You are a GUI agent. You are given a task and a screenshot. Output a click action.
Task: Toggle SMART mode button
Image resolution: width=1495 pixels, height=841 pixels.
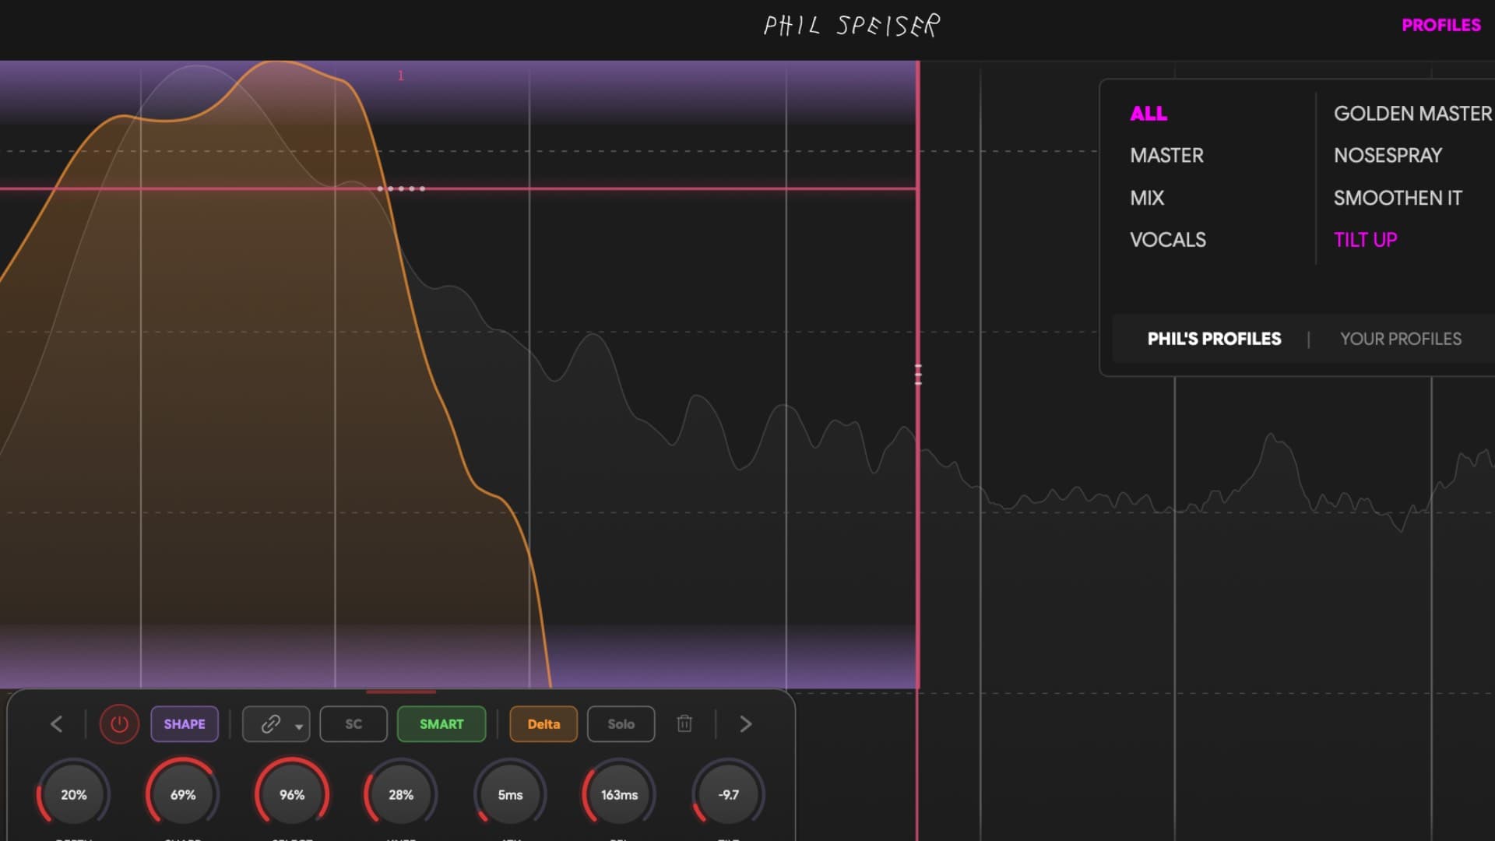pyautogui.click(x=441, y=724)
